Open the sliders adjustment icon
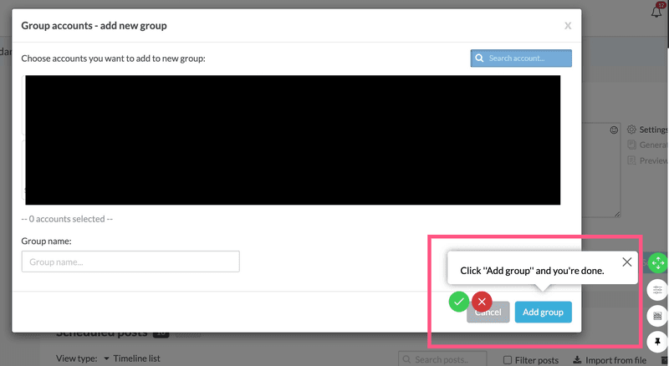This screenshot has width=669, height=366. 657,290
